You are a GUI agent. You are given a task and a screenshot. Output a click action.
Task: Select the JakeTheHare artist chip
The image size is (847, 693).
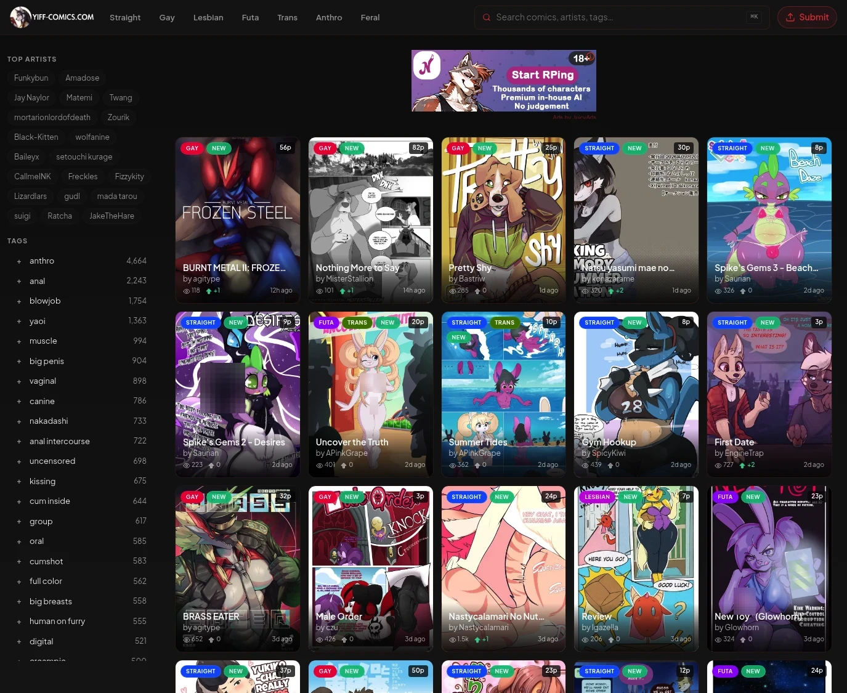111,216
